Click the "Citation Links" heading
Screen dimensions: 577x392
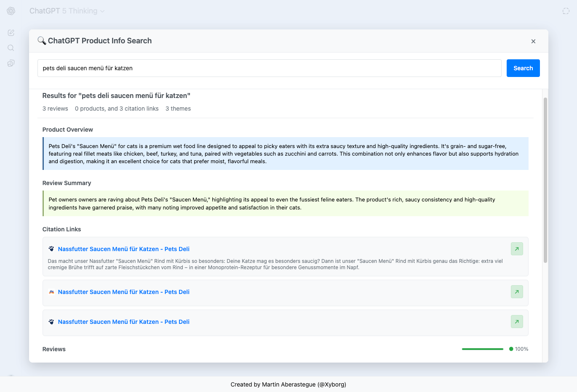pyautogui.click(x=61, y=229)
